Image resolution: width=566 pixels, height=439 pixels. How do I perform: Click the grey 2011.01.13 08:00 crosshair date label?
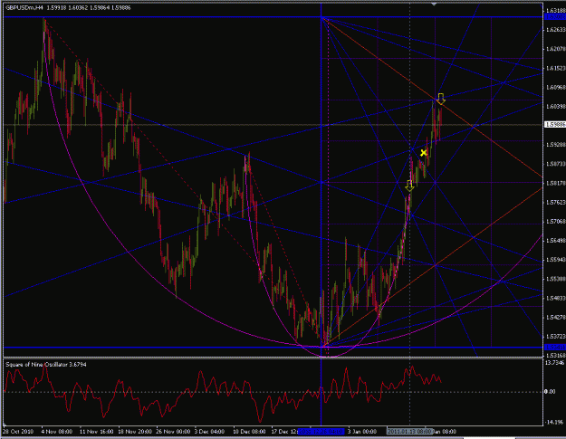click(409, 432)
